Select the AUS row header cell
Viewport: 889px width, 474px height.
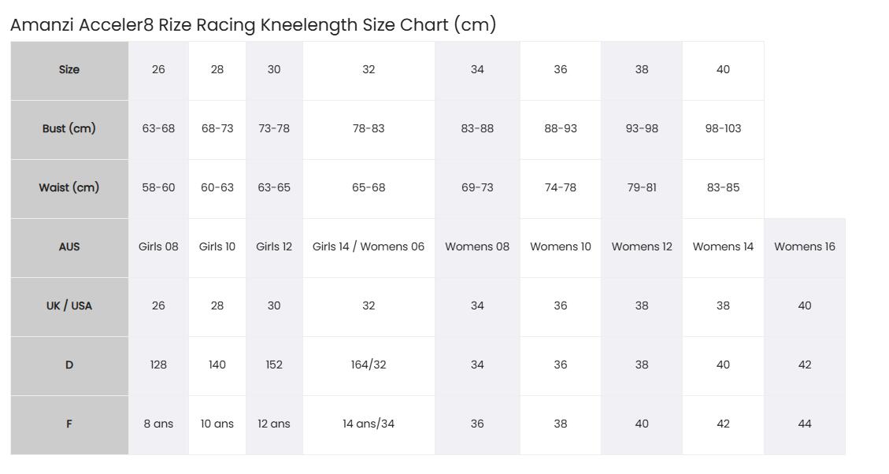[69, 247]
